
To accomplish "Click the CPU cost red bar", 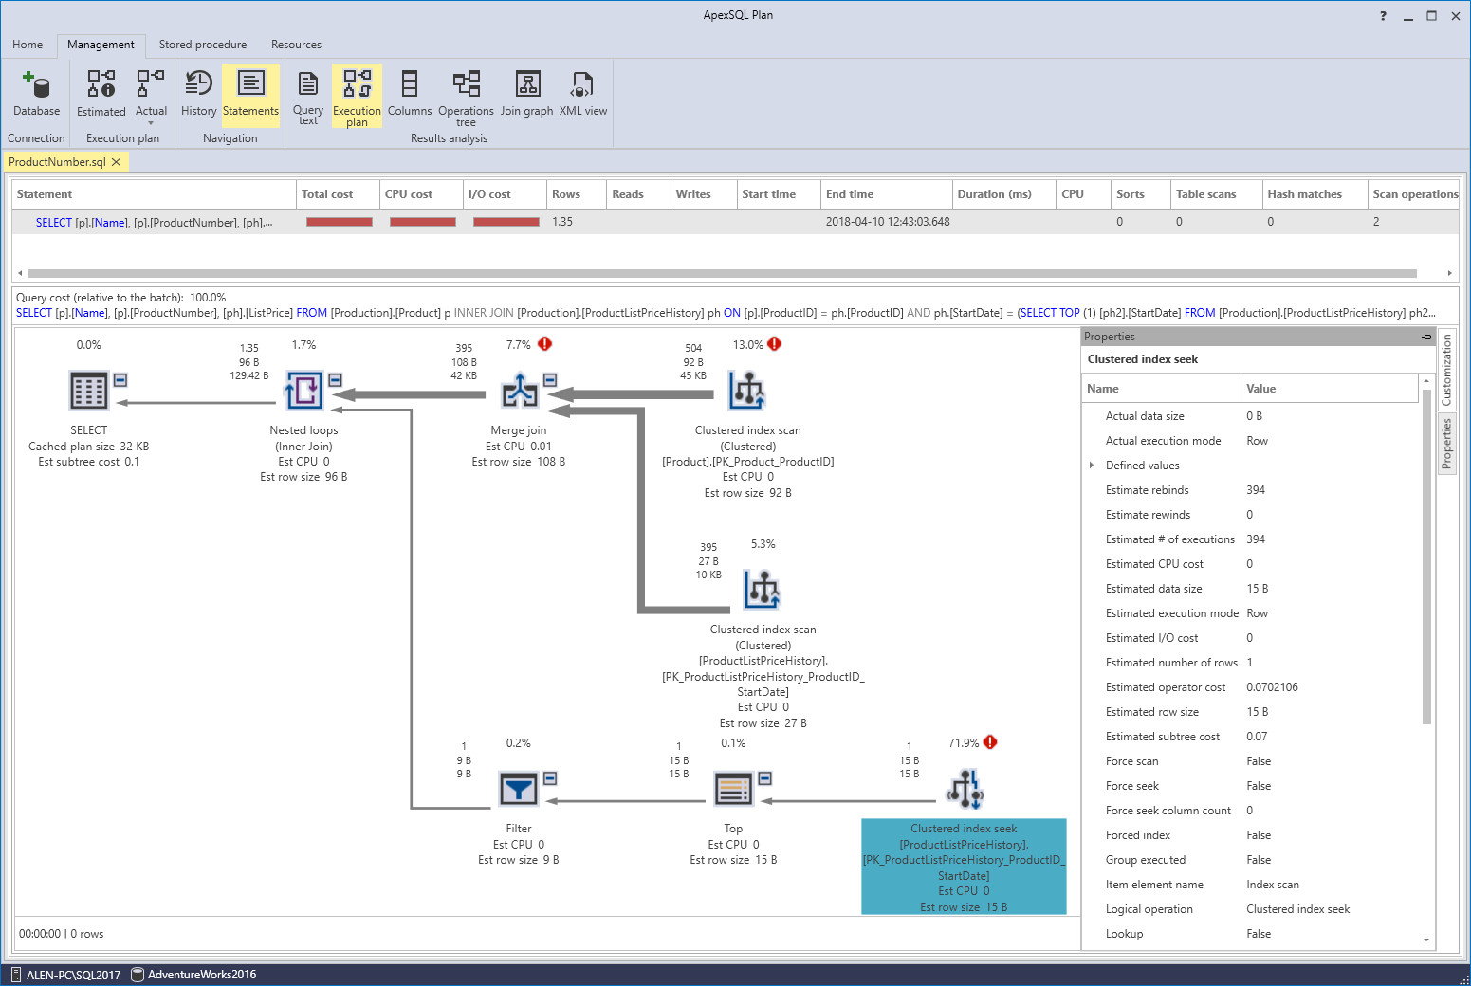I will tap(423, 222).
